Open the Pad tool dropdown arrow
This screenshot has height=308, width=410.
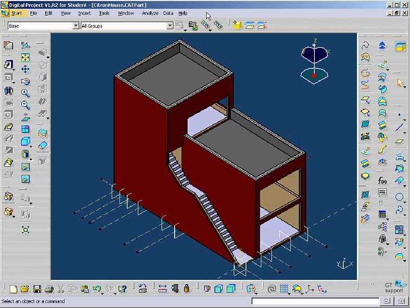14,70
